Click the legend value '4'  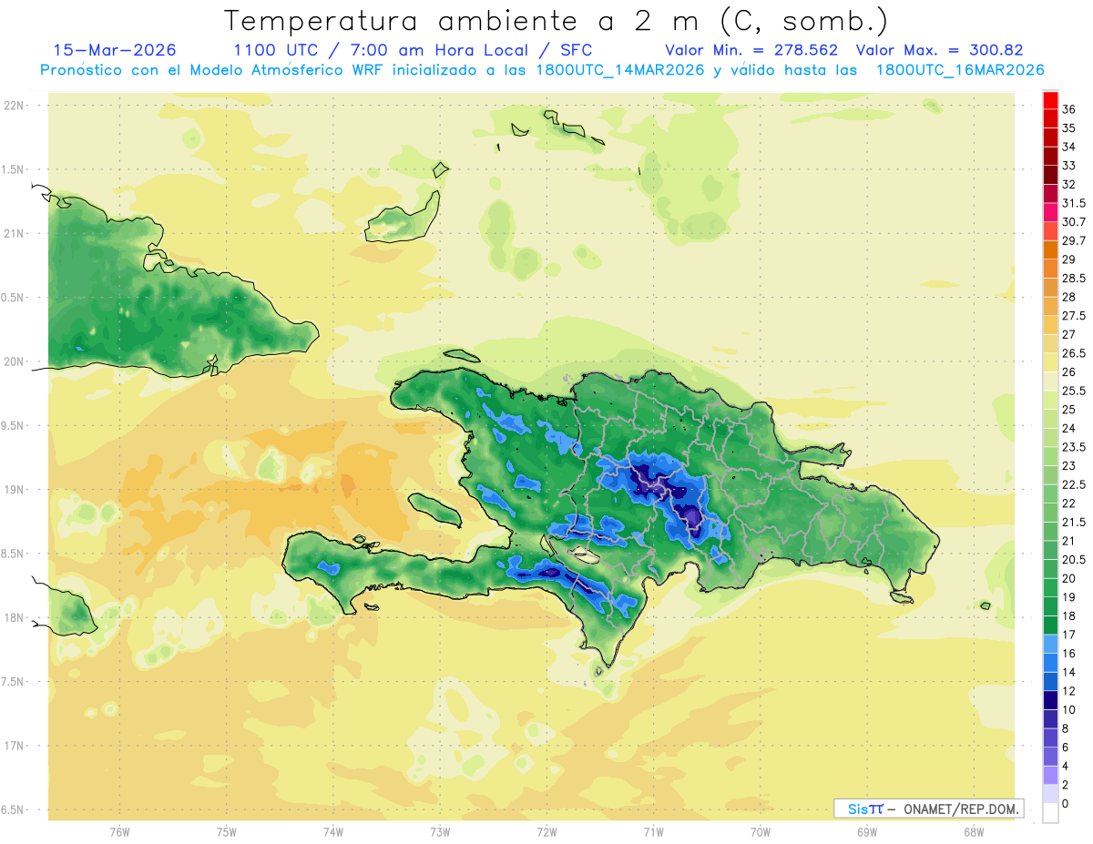1066,766
